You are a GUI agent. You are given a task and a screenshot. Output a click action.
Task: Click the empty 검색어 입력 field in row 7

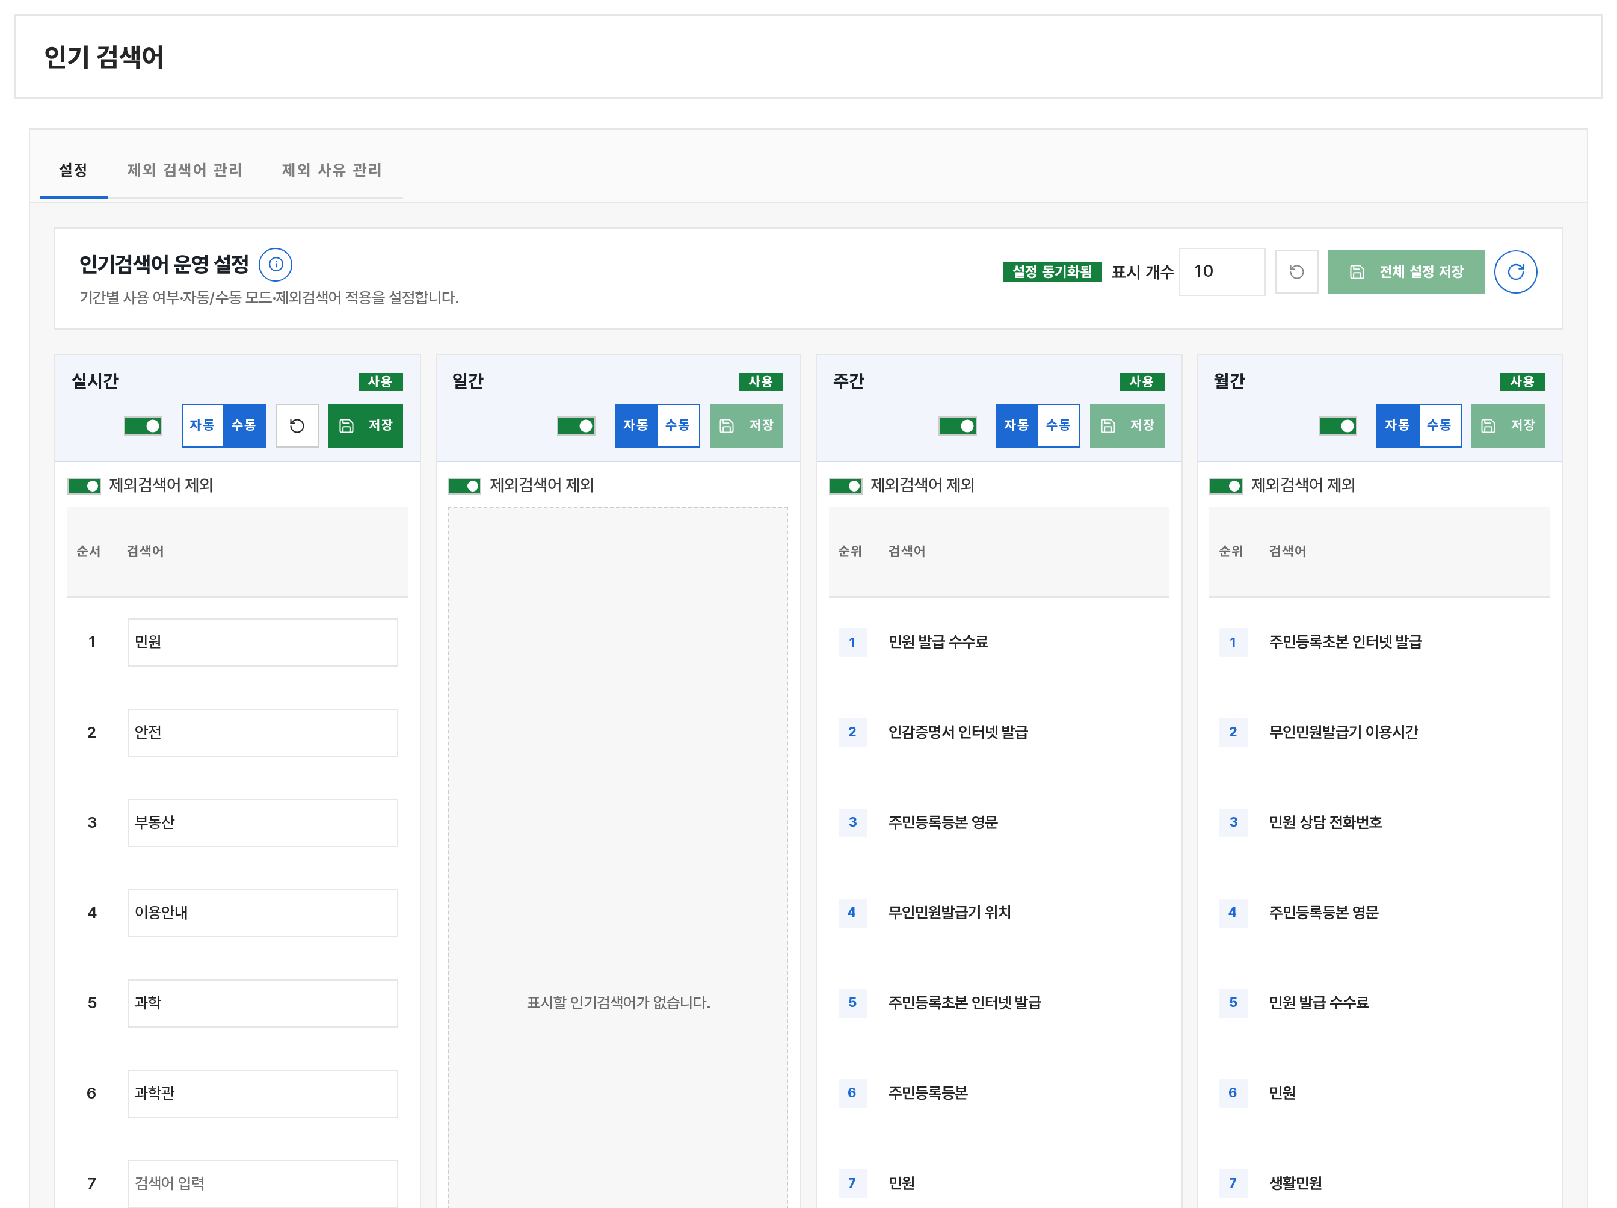[x=262, y=1183]
